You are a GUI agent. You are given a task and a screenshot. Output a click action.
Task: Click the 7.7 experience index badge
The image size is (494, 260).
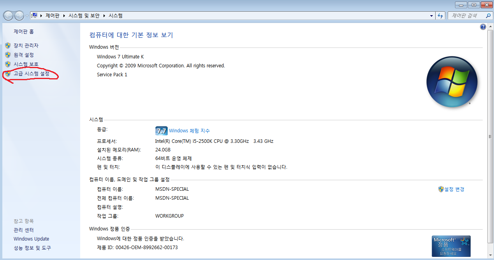tap(161, 131)
